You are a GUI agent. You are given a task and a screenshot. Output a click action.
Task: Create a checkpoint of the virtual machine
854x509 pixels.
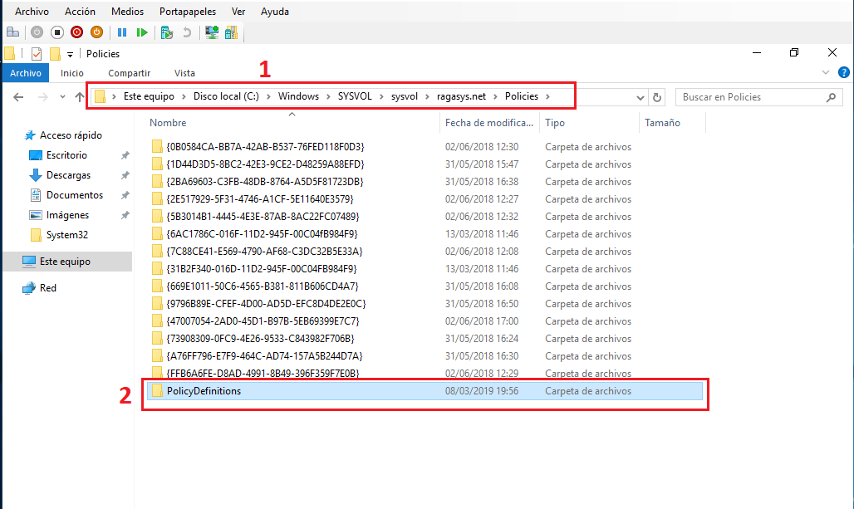coord(166,32)
